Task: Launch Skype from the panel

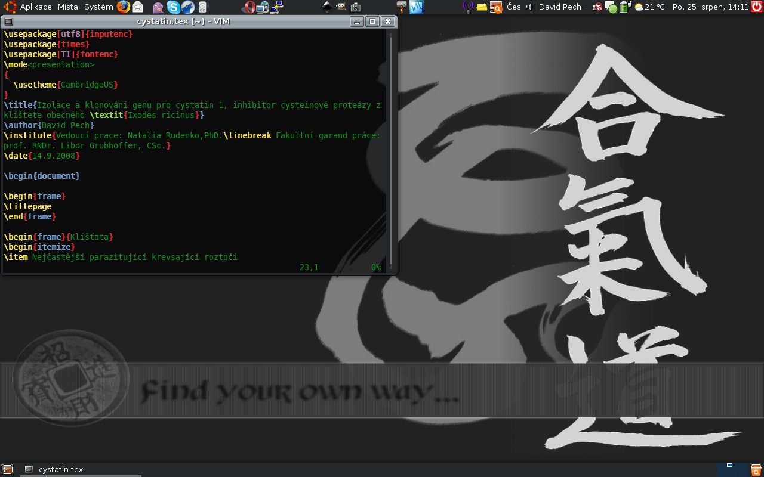Action: 173,7
